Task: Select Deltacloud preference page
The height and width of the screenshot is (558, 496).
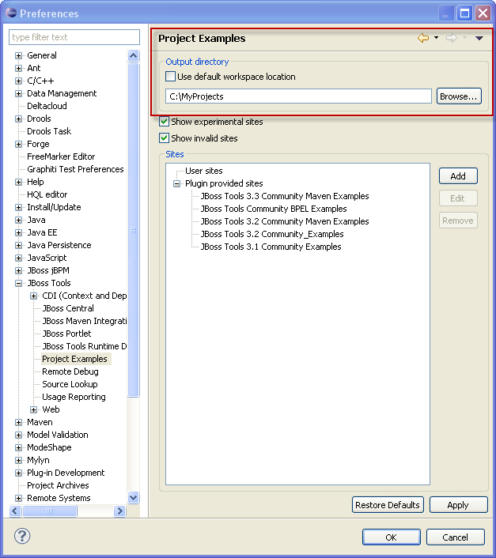Action: (x=47, y=106)
